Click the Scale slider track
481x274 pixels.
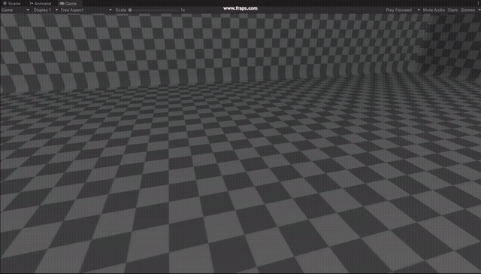click(154, 10)
